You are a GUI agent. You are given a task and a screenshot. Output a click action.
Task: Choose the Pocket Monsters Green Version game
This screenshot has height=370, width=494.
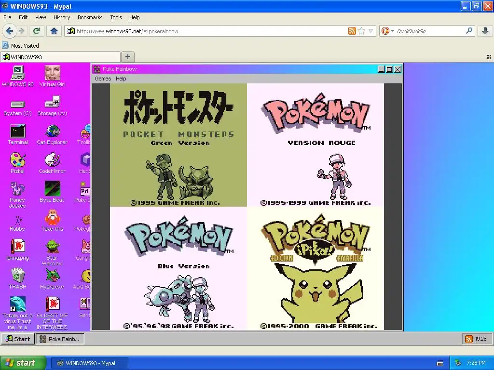point(178,145)
